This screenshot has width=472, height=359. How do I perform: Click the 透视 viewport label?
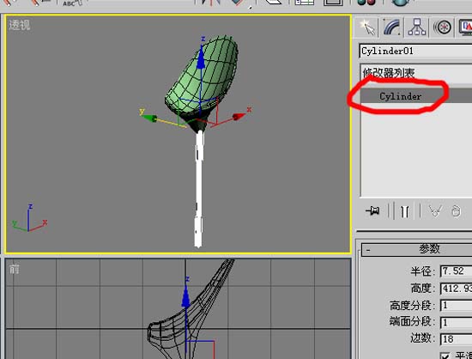click(x=20, y=25)
